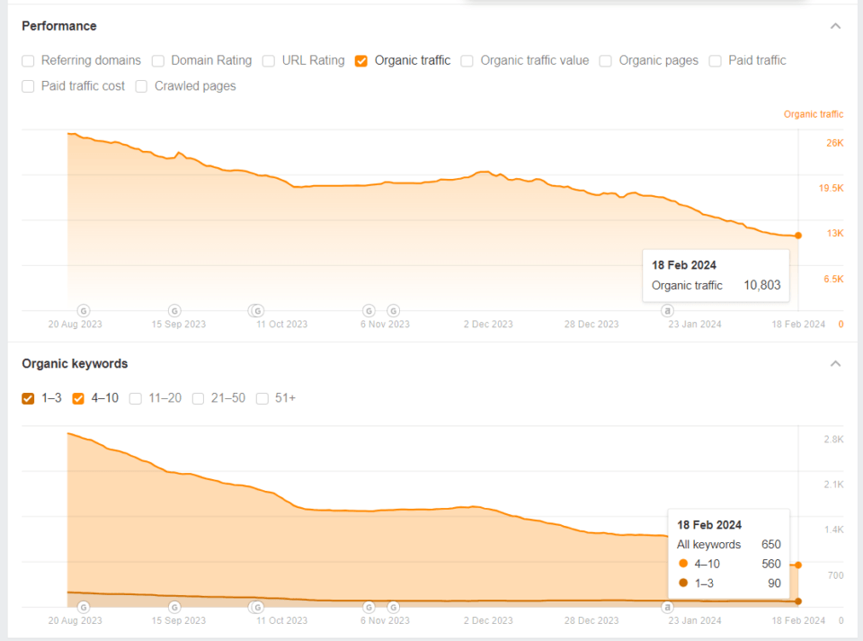Screen dimensions: 863x641
Task: Enable the Paid traffic cost checkbox
Action: click(28, 86)
